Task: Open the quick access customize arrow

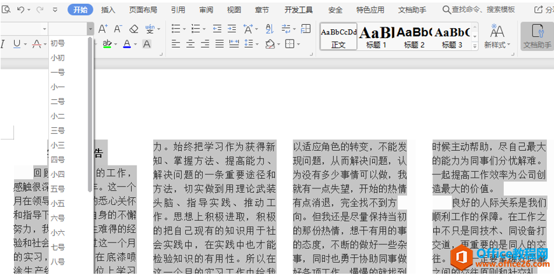Action: coord(55,10)
